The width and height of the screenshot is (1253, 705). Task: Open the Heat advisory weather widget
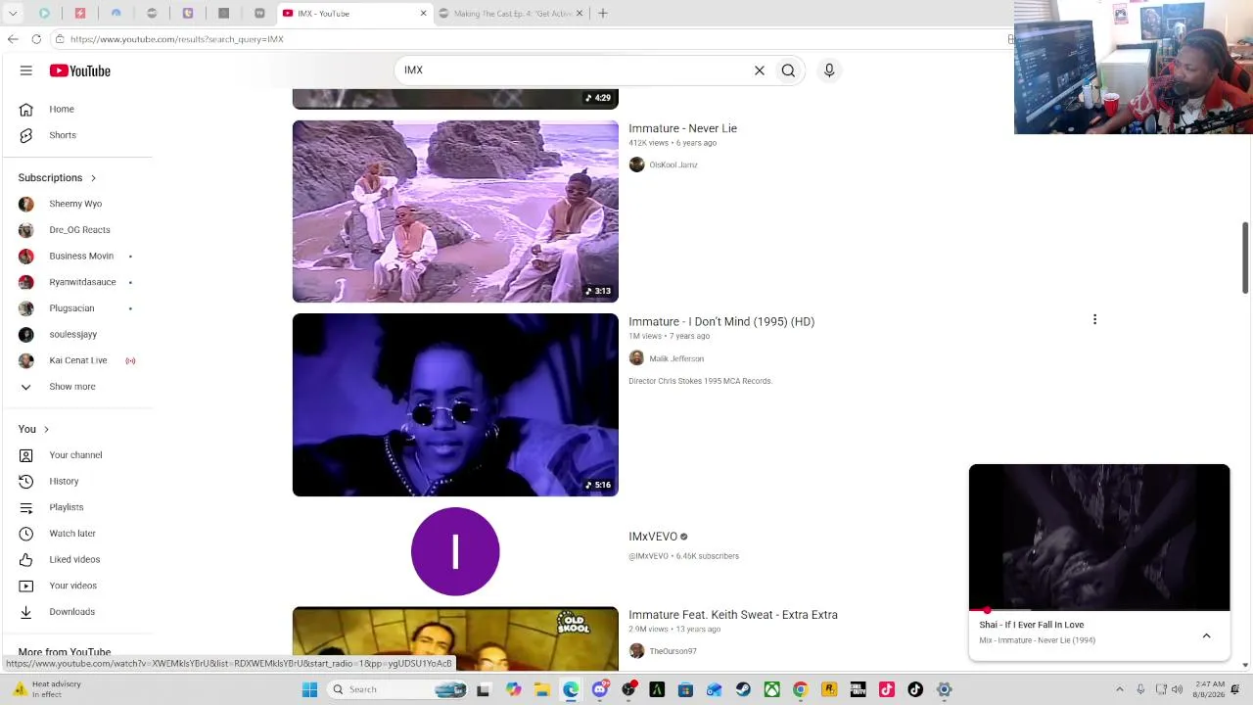[x=47, y=689]
